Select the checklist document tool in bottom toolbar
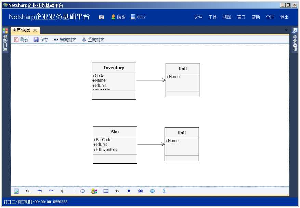The image size is (300, 208). (x=16, y=191)
